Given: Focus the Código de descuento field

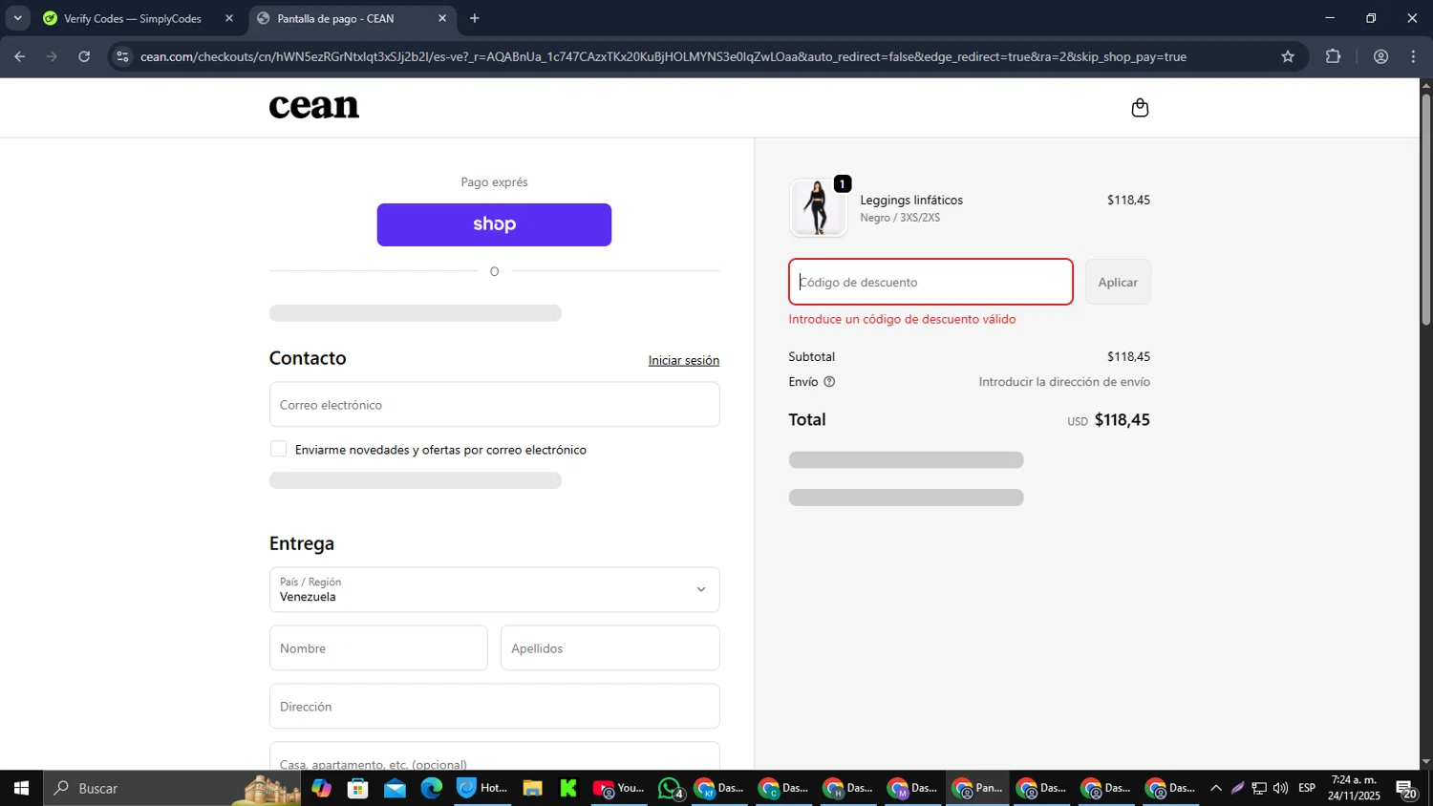Looking at the screenshot, I should (930, 282).
